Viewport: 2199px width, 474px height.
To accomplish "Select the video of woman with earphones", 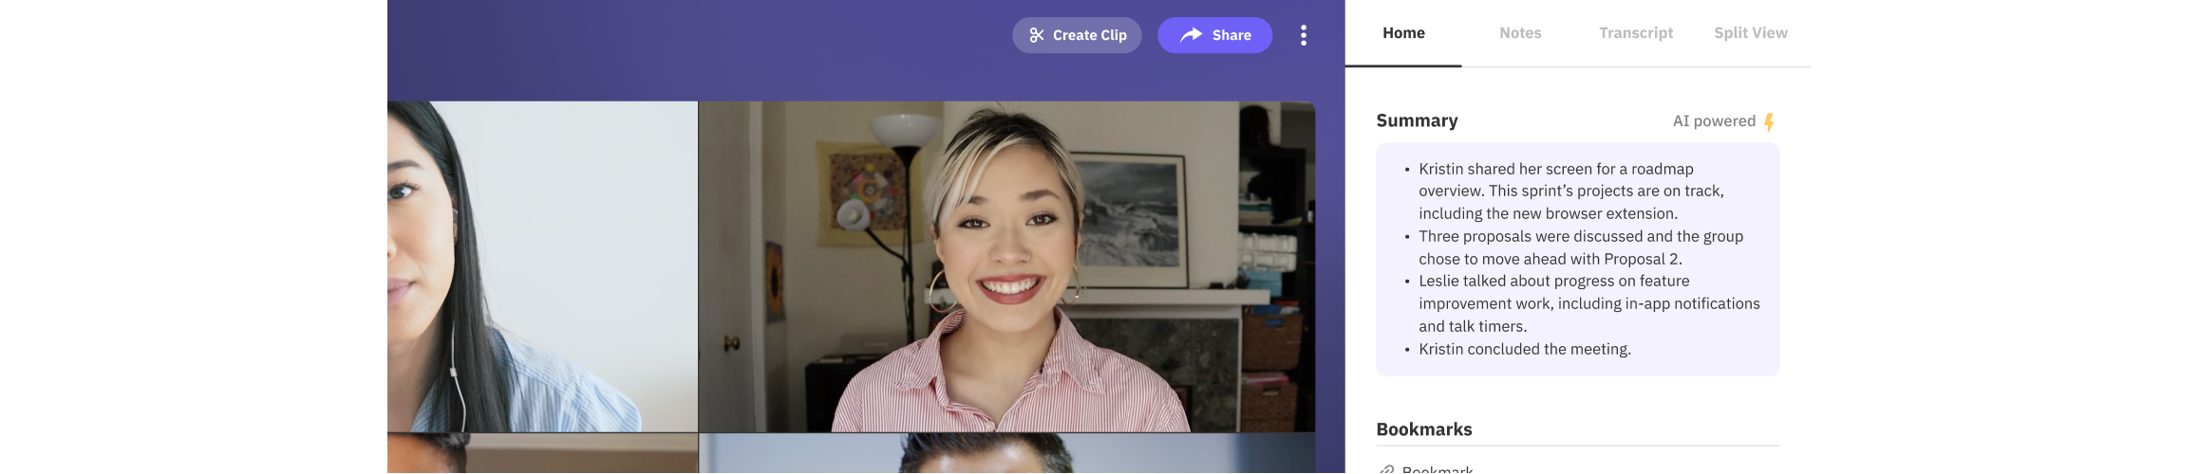I will coord(541,266).
